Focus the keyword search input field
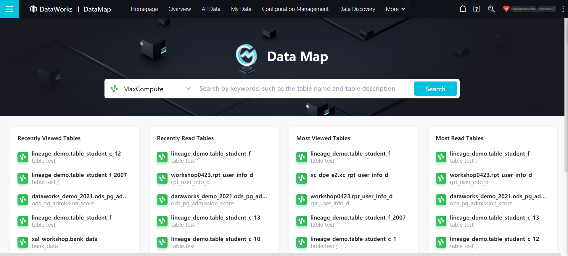Image resolution: width=568 pixels, height=256 pixels. (305, 89)
